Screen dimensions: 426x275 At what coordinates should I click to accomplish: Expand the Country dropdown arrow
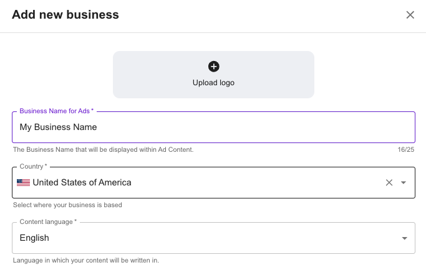[x=404, y=182]
